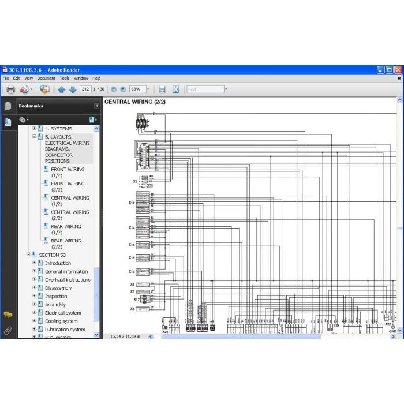Open the Tools menu
Image resolution: width=404 pixels, height=404 pixels.
65,78
